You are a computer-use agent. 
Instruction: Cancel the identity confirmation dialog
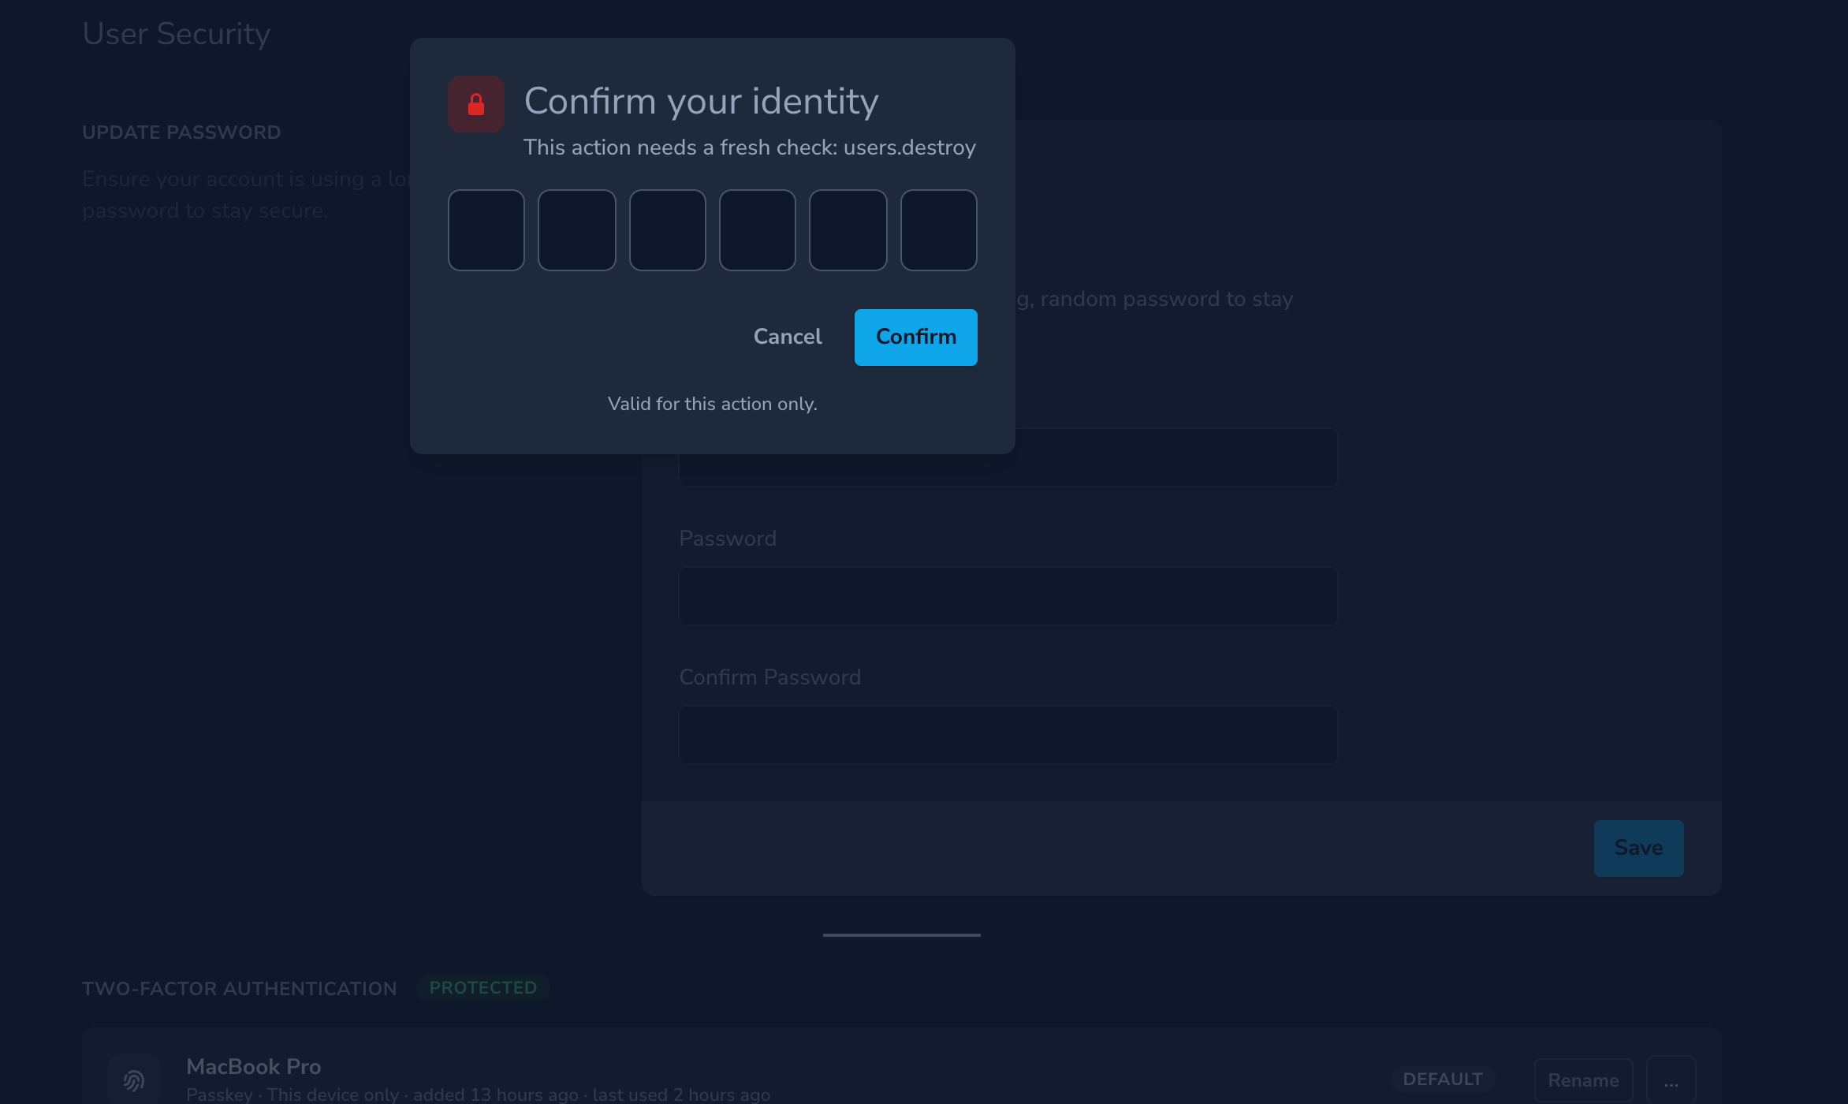(x=788, y=337)
